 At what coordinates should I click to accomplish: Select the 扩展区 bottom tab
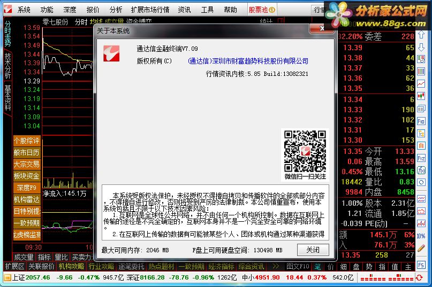coord(15,266)
